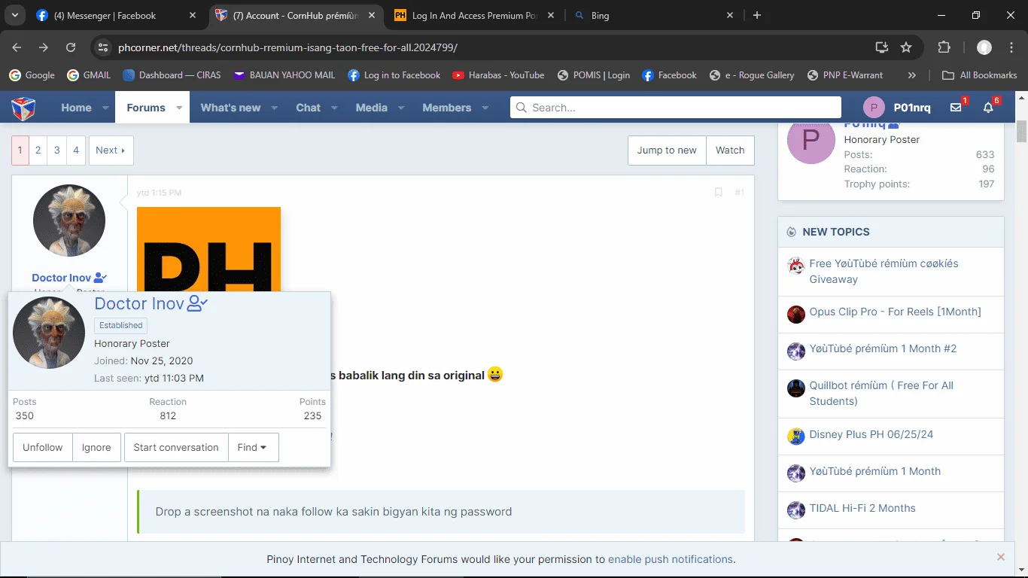Open Media navigation item
Viewport: 1028px width, 578px height.
tap(371, 108)
